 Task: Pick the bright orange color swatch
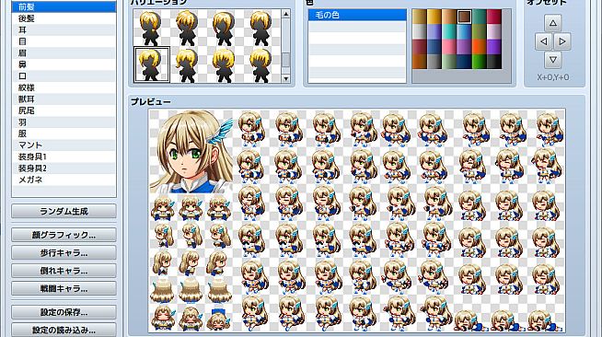tap(480, 47)
